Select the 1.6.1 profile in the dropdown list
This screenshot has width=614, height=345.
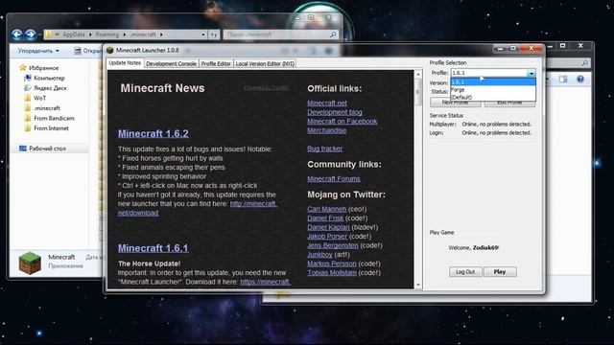[493, 81]
